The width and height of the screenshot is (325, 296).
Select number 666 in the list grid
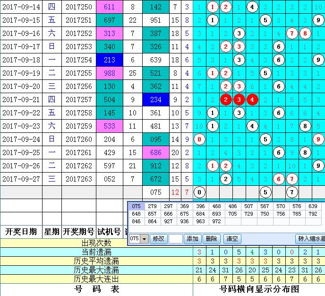pos(168,214)
